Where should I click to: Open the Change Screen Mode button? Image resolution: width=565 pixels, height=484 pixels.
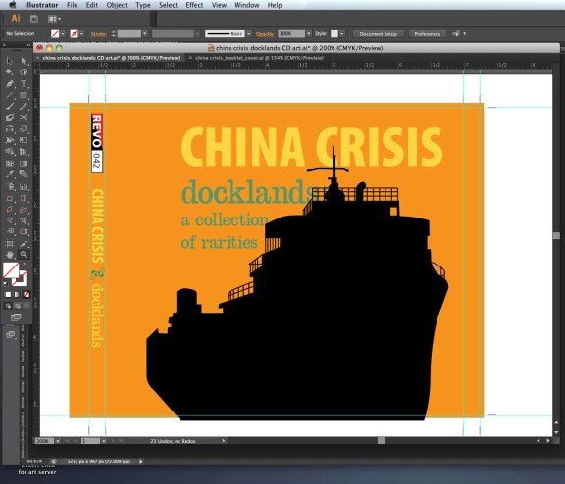click(x=16, y=317)
